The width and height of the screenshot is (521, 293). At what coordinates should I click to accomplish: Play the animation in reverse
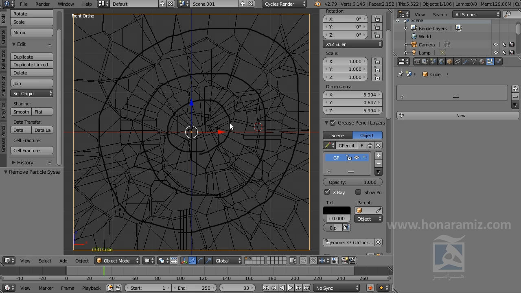282,288
